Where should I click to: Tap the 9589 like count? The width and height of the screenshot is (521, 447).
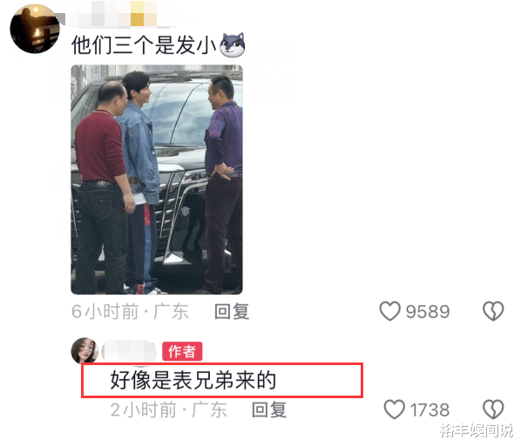click(x=428, y=312)
